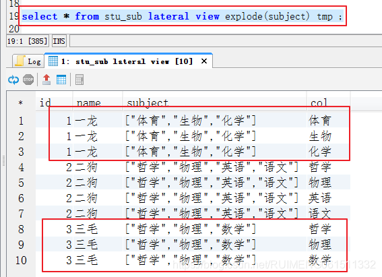Click the calculator icon in results toolbar
382x277 pixels.
pos(79,80)
